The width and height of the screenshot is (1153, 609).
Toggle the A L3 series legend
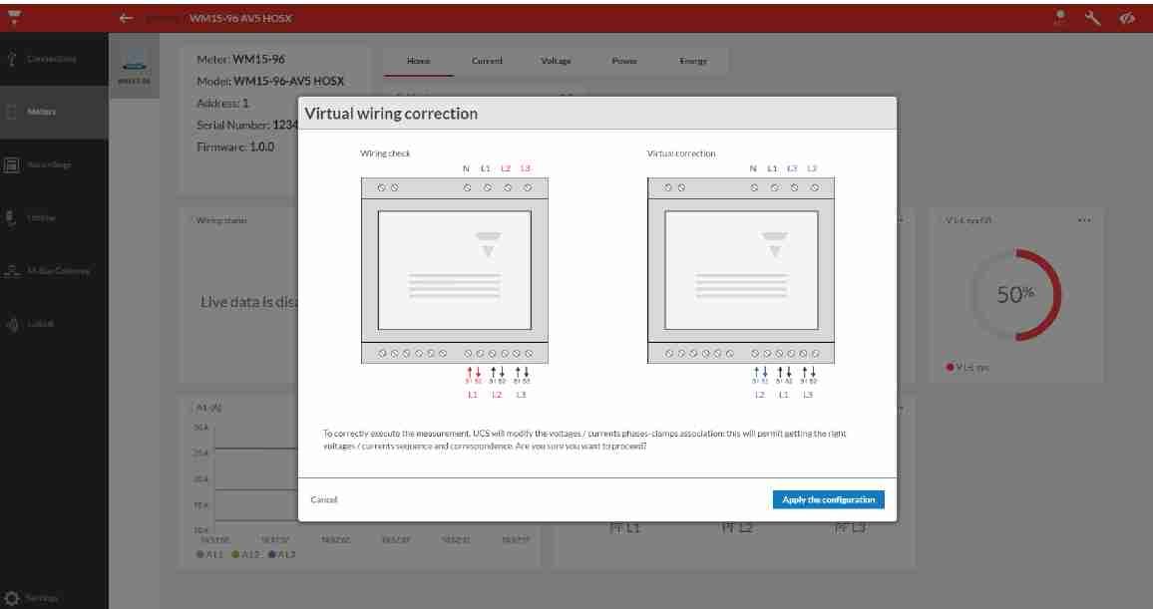coord(283,554)
